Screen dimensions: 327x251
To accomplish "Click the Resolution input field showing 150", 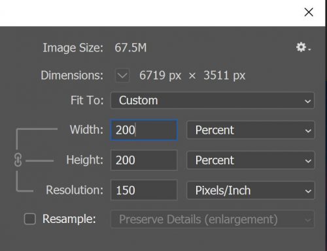I will click(x=144, y=190).
